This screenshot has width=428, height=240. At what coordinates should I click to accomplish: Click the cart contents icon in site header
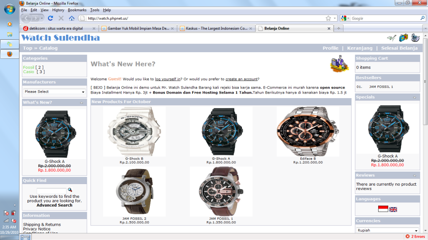tap(403, 38)
